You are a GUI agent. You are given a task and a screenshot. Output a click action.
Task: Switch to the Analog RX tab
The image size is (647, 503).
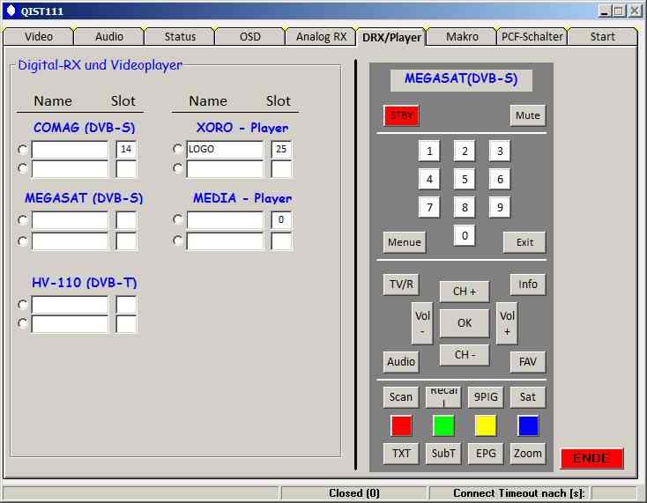coord(321,37)
